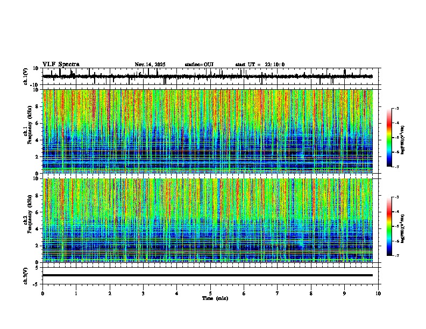Click the "6" kHz tick of ch.1 spectrogram
The height and width of the screenshot is (329, 426).
click(x=38, y=123)
